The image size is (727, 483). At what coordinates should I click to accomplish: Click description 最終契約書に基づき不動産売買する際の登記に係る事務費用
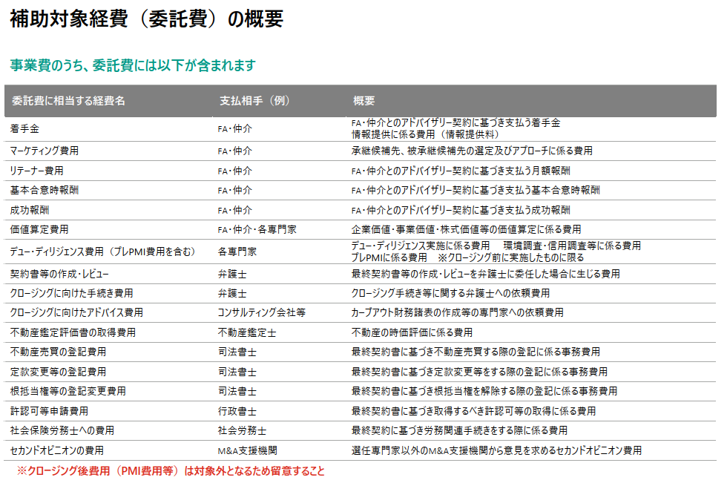(476, 352)
